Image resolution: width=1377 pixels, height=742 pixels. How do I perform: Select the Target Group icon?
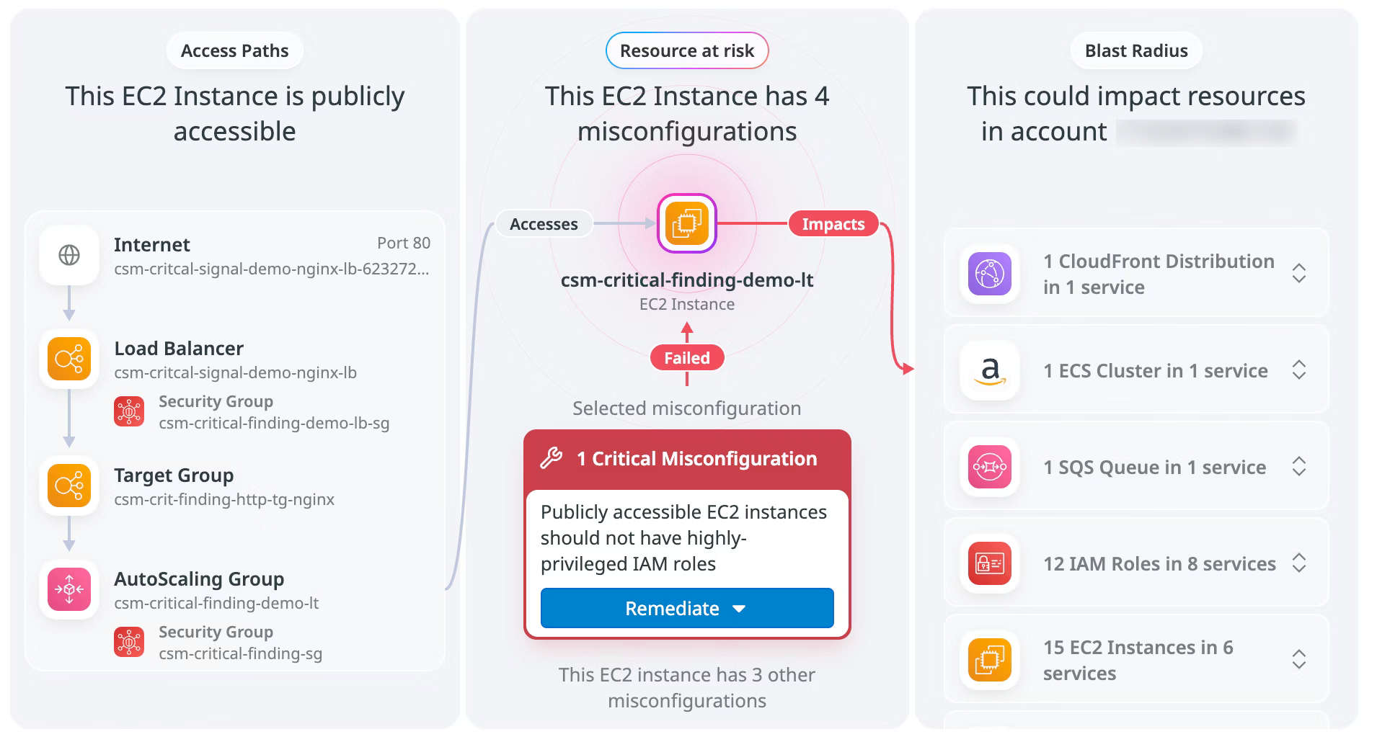pos(68,486)
